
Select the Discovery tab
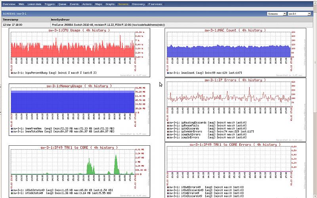click(138, 4)
